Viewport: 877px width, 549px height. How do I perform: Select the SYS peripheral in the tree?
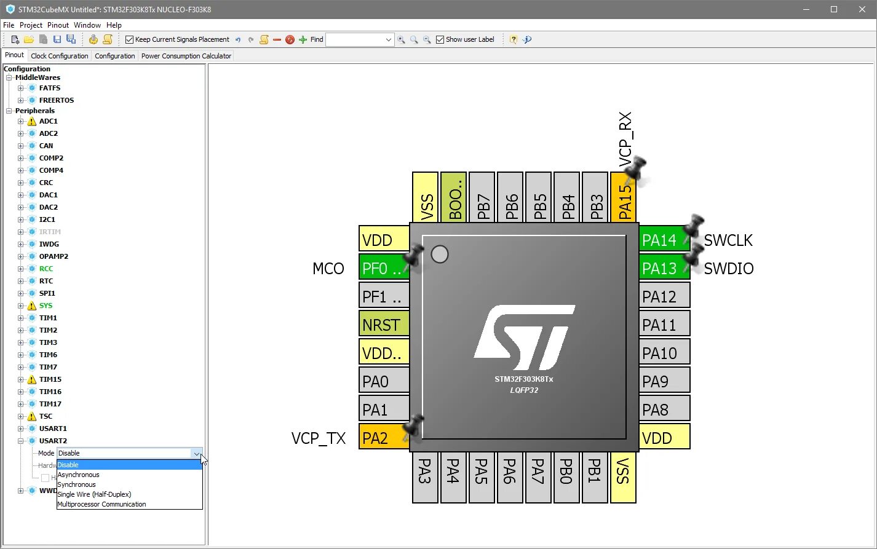[x=46, y=306]
